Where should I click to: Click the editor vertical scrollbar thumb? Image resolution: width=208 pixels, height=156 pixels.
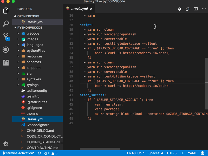pyautogui.click(x=206, y=83)
